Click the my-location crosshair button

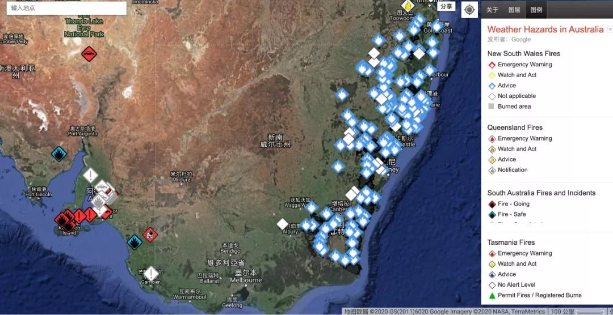(469, 10)
